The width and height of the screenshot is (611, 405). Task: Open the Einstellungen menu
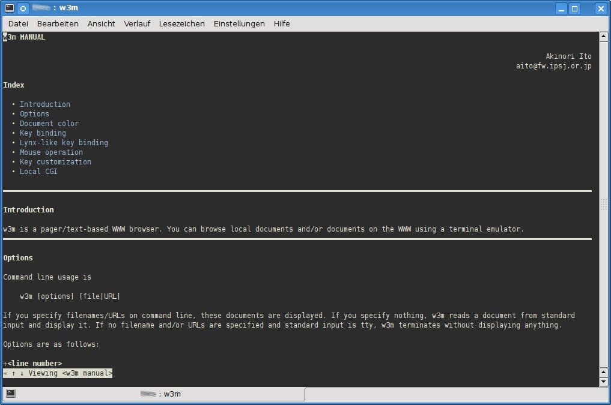tap(239, 24)
